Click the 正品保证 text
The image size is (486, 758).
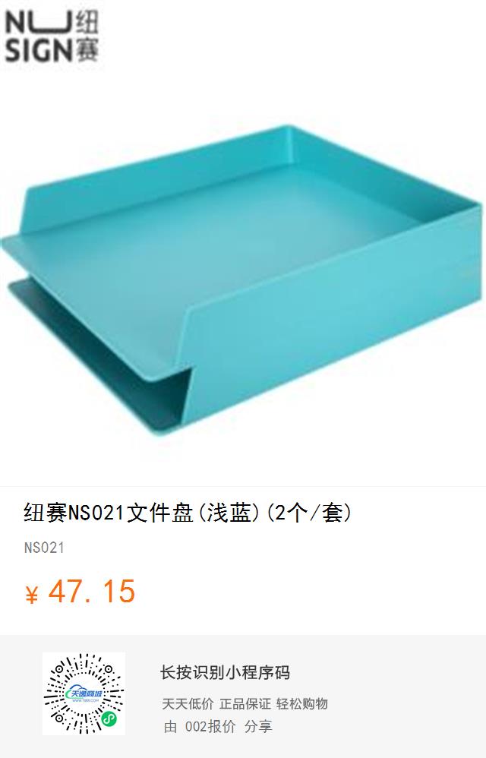(245, 704)
